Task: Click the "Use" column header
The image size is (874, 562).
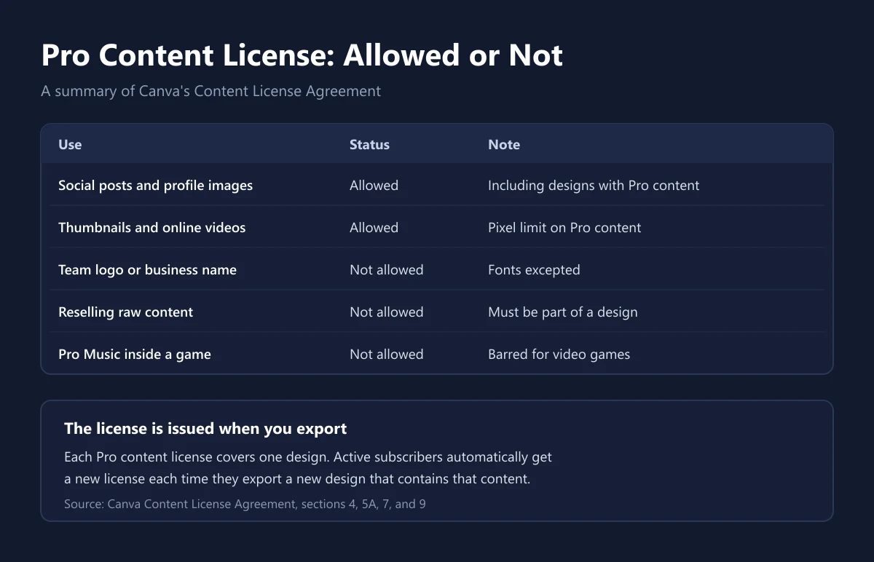Action: [x=70, y=144]
